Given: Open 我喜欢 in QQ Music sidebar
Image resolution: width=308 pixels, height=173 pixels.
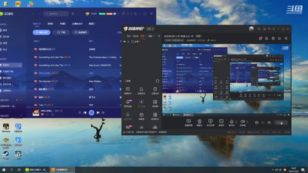Looking at the screenshot, I should [11, 65].
